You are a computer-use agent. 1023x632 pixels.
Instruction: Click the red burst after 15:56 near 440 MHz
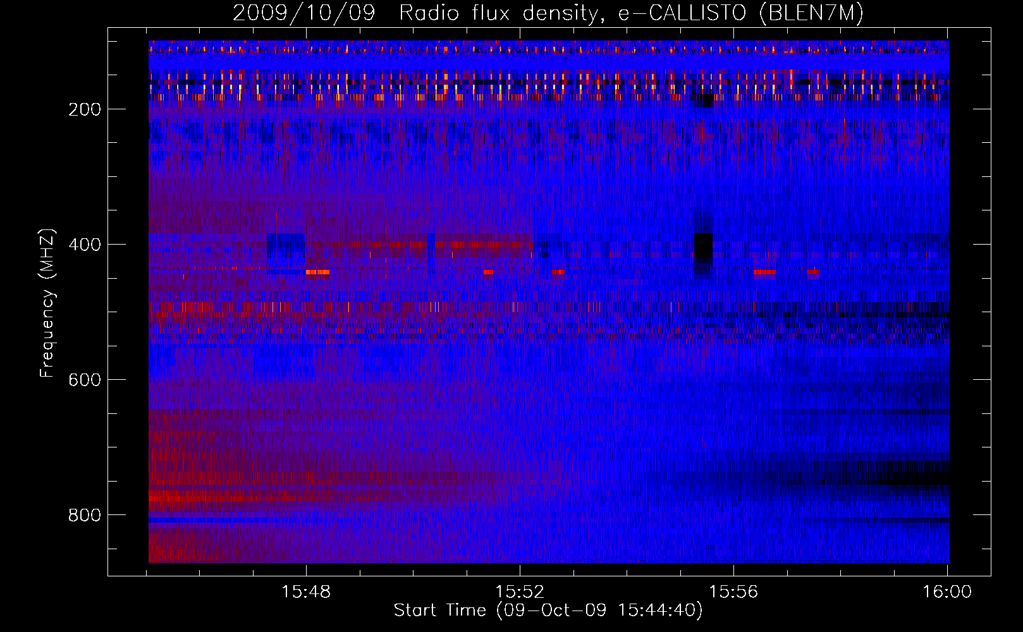point(764,272)
